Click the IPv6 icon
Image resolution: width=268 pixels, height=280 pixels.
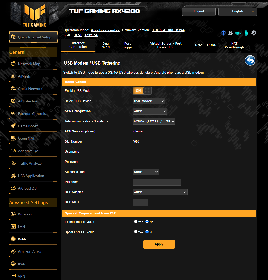pyautogui.click(x=13, y=264)
